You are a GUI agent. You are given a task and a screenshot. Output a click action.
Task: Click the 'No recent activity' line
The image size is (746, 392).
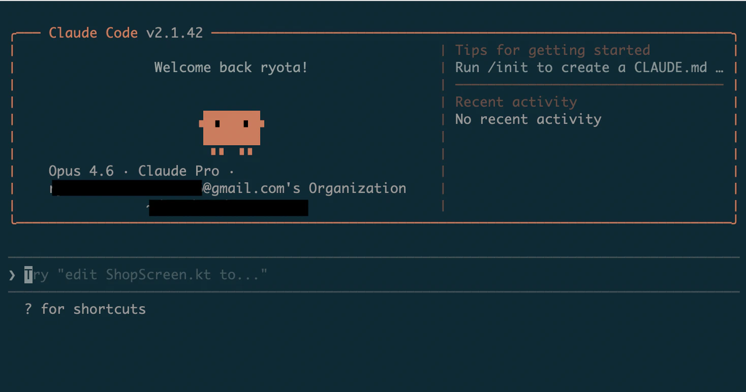[x=528, y=119]
